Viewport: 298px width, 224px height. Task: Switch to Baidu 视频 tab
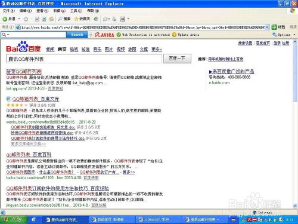click(x=120, y=49)
